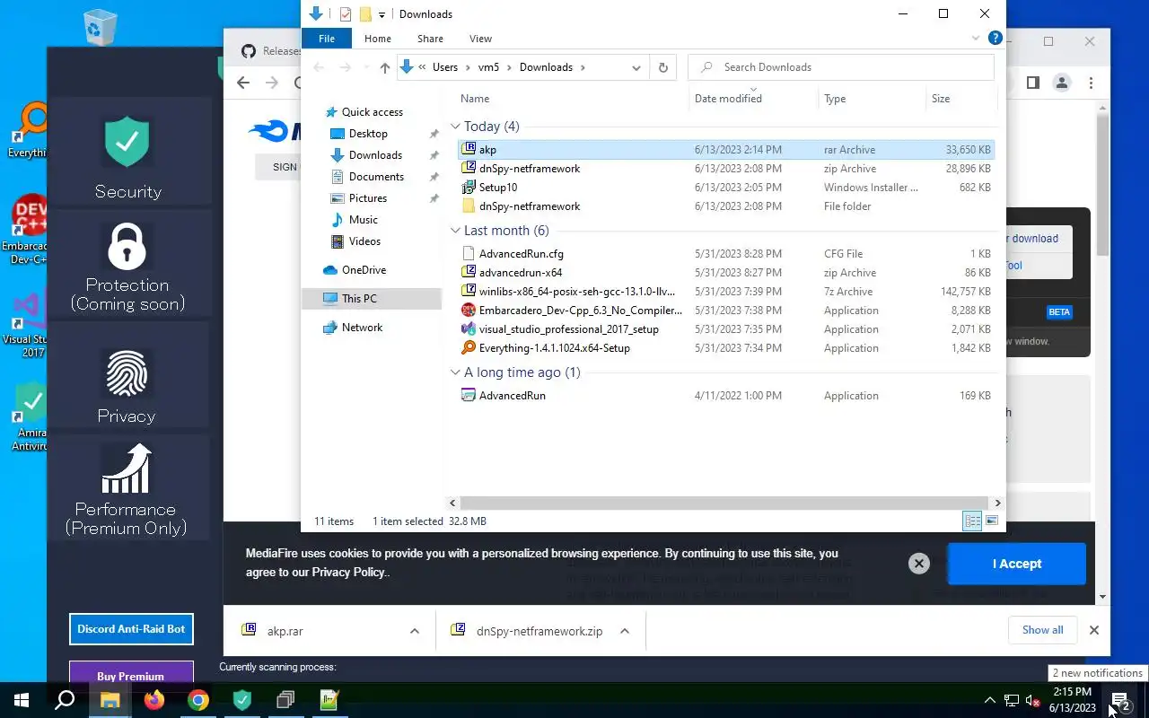
Task: Click Show all downloads in Chrome
Action: click(1042, 630)
